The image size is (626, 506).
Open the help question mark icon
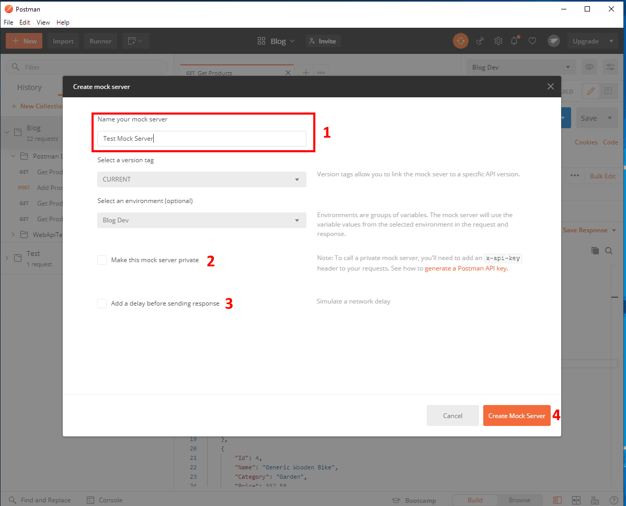(614, 500)
